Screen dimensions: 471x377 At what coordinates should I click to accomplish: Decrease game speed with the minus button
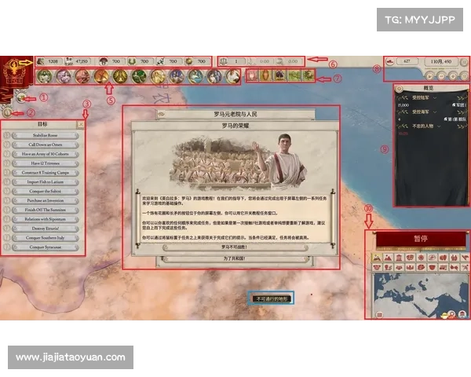tap(441, 76)
